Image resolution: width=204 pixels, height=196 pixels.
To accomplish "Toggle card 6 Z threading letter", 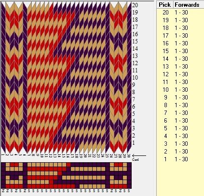I will tap(25, 191).
